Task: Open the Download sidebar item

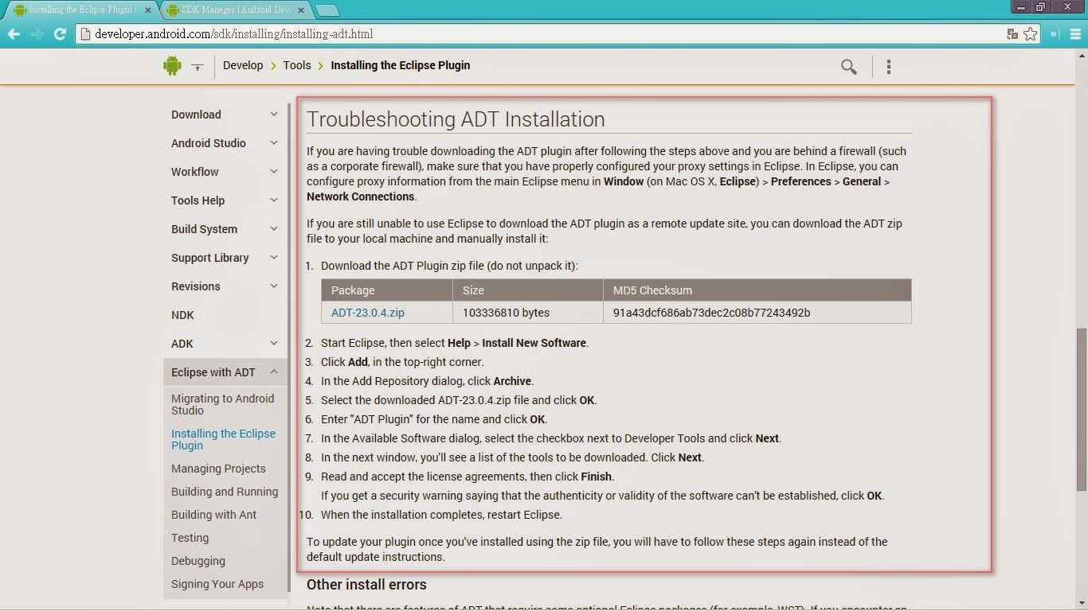Action: click(196, 115)
